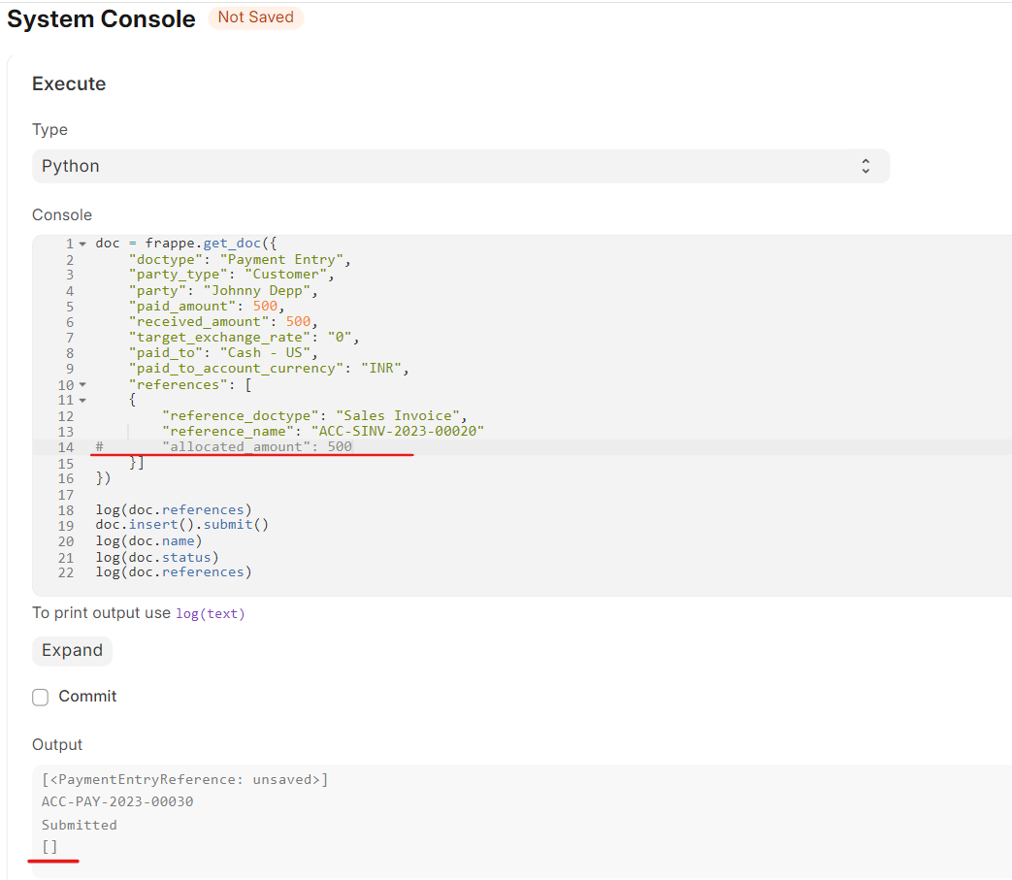Click the empty list output []
The width and height of the screenshot is (1012, 880).
tap(48, 846)
